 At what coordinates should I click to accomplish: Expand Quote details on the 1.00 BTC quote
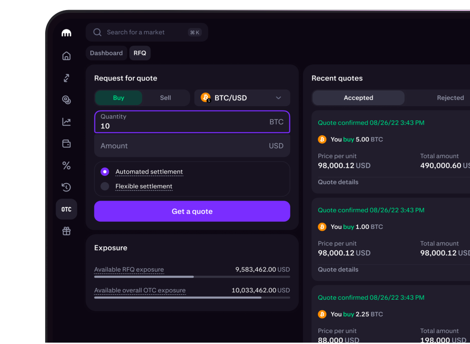338,269
